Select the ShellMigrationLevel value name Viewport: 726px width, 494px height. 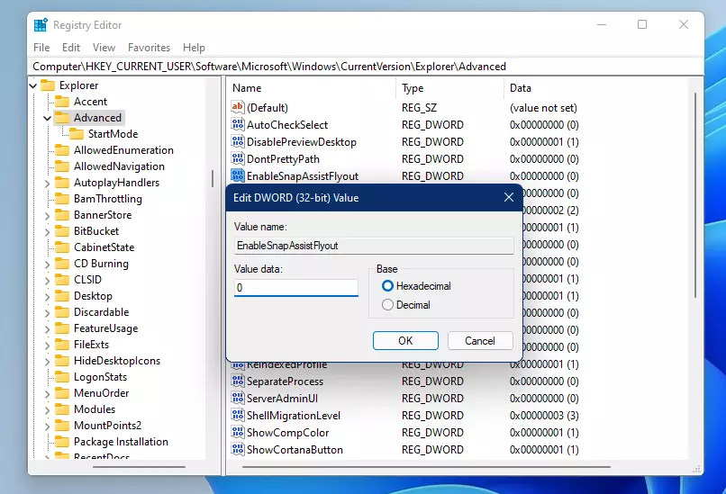coord(294,416)
